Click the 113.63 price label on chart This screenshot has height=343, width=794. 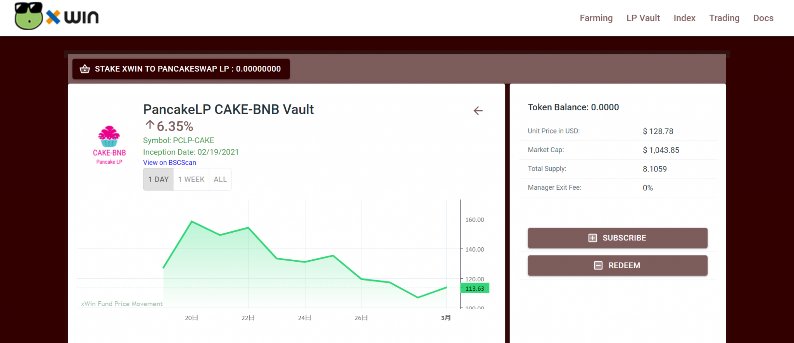tap(475, 288)
